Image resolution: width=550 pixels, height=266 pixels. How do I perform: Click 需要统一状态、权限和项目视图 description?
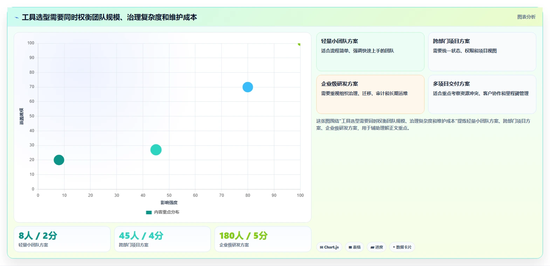pyautogui.click(x=465, y=51)
